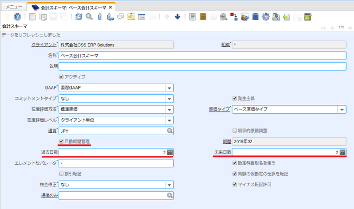This screenshot has width=354, height=209.
Task: Click the Refresh arrows icon in the toolbar
Action: [79, 17]
